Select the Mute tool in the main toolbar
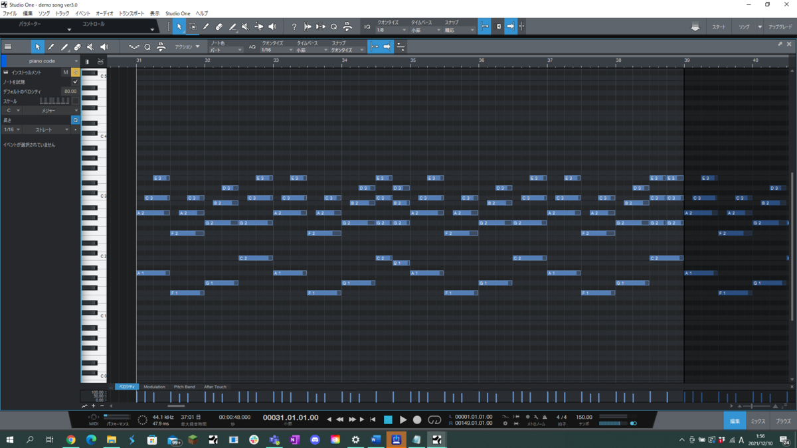The height and width of the screenshot is (448, 797). (x=245, y=27)
